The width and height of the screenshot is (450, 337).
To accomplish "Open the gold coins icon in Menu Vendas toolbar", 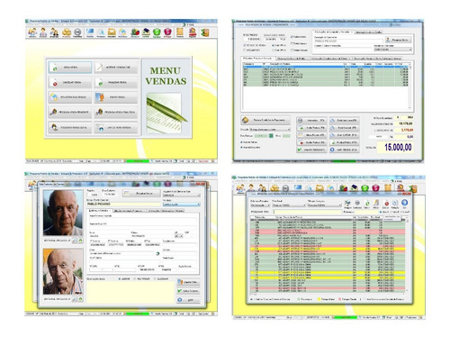I will tap(67, 32).
